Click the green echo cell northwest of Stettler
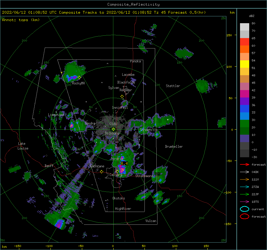The height and width of the screenshot is (250, 267). (x=184, y=54)
